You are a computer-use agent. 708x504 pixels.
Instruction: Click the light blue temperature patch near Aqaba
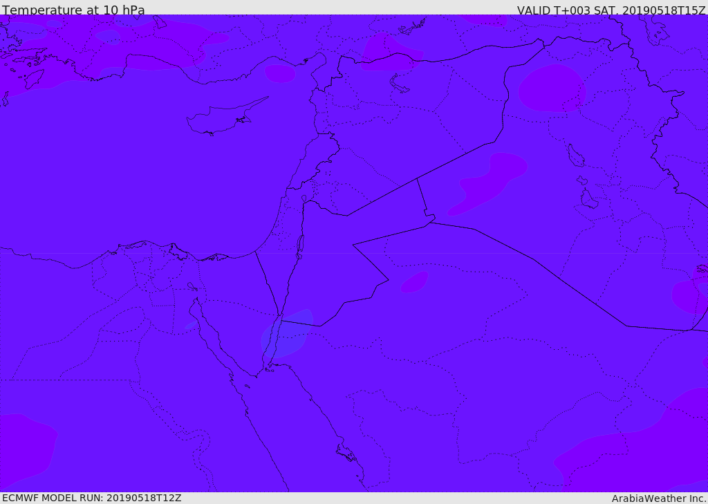point(286,334)
